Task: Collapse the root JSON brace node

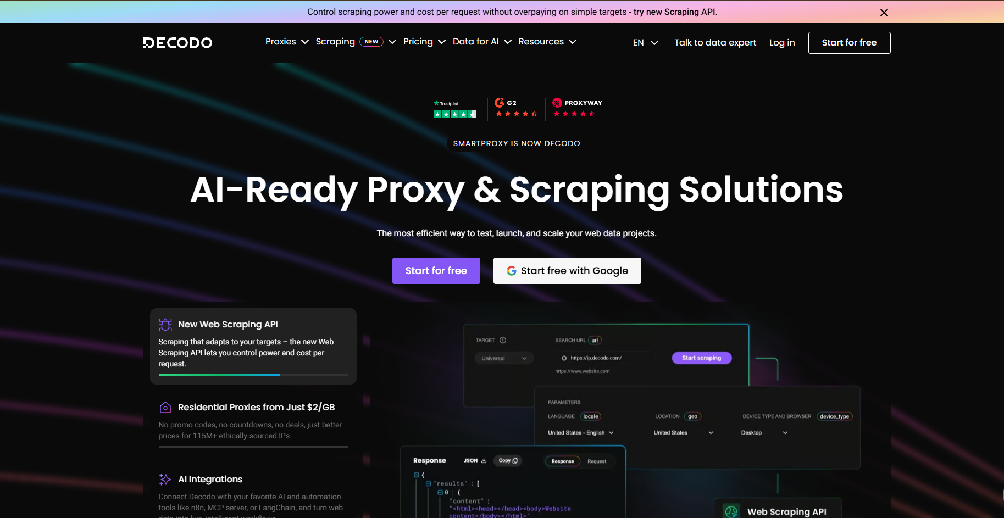Action: (417, 475)
